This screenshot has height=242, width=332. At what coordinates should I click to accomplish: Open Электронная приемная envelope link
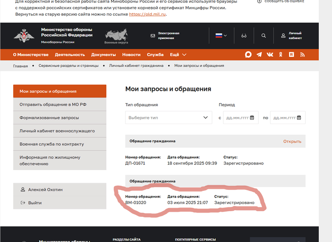tap(165, 36)
